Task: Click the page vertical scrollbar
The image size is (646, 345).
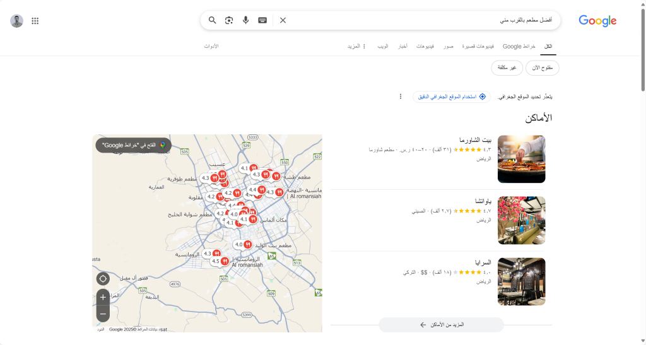Action: [x=643, y=49]
